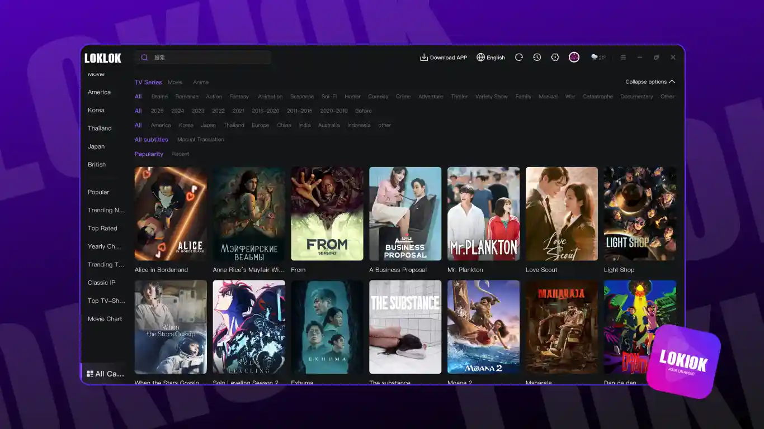Open the Light Shop poster

(x=640, y=213)
